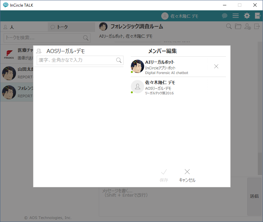Search within the chat room

pos(229,26)
